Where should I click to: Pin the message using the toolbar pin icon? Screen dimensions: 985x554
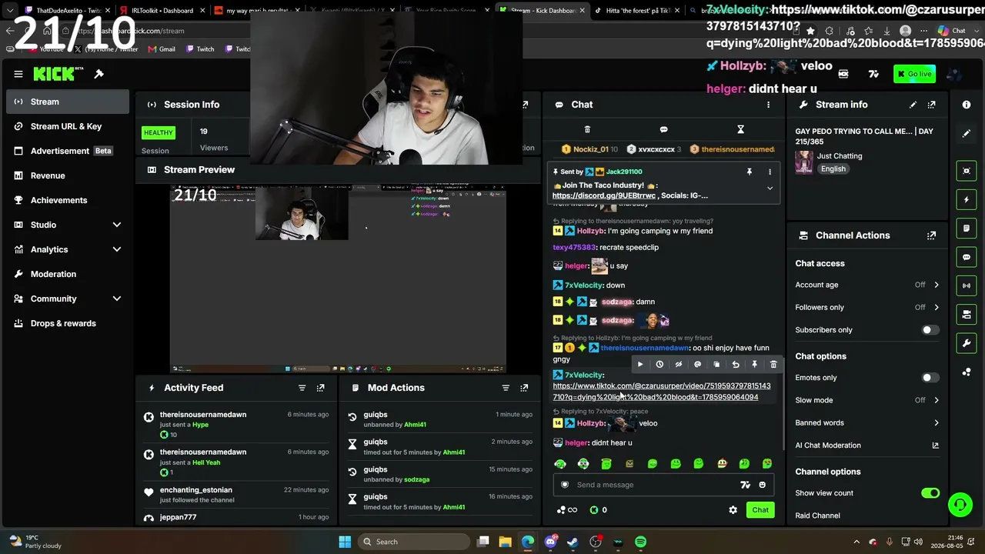coord(754,365)
